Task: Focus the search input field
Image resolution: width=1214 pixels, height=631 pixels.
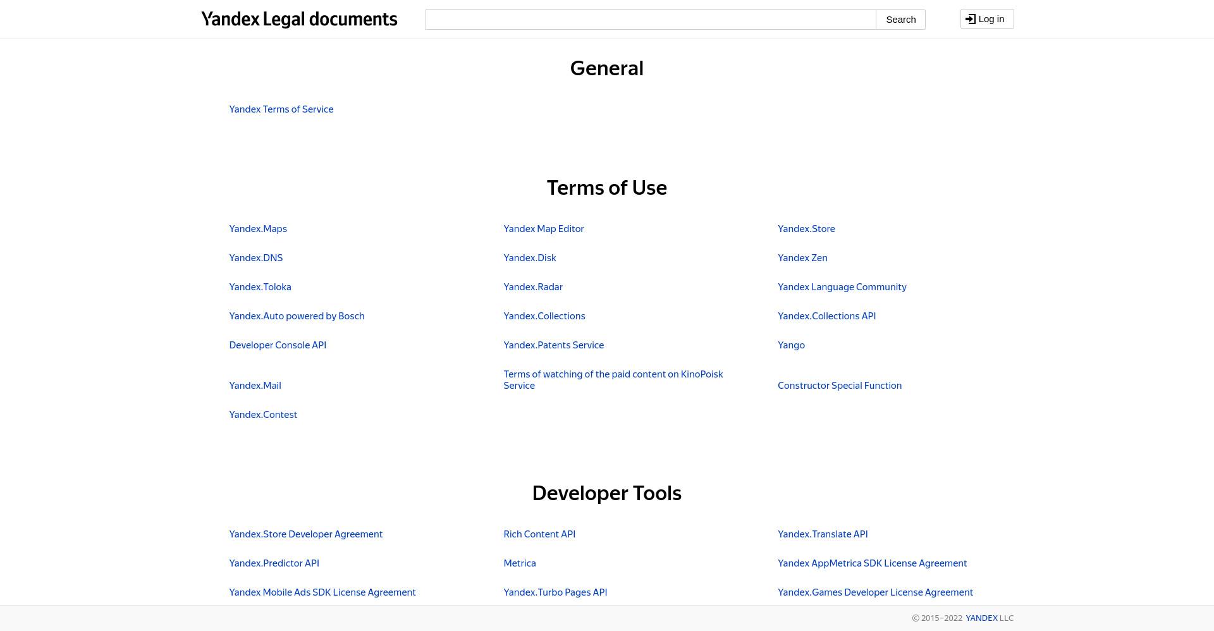Action: (x=651, y=20)
